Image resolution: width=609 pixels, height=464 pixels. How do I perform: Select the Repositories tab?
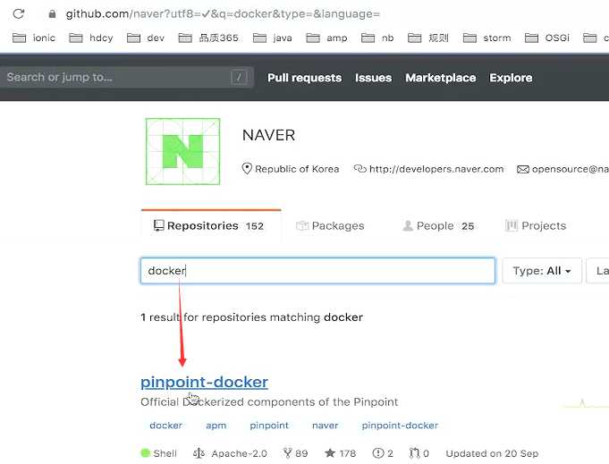(211, 225)
